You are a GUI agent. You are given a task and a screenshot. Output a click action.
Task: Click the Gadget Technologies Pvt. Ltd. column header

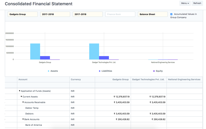pyautogui.click(x=148, y=79)
